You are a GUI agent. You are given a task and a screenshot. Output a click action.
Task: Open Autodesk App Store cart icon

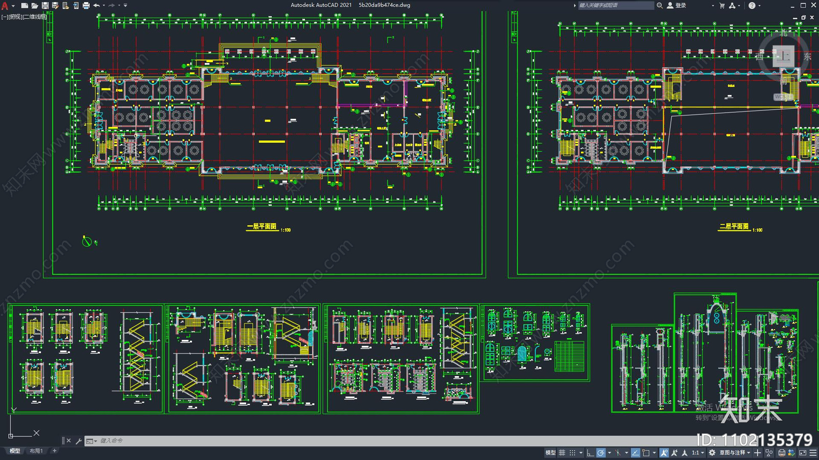[x=722, y=5]
